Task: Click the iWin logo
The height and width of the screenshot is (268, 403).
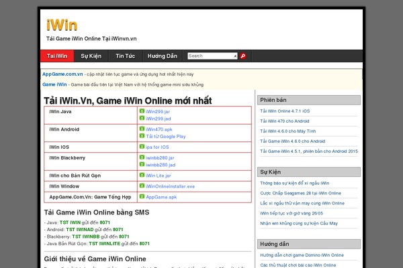Action: point(62,25)
